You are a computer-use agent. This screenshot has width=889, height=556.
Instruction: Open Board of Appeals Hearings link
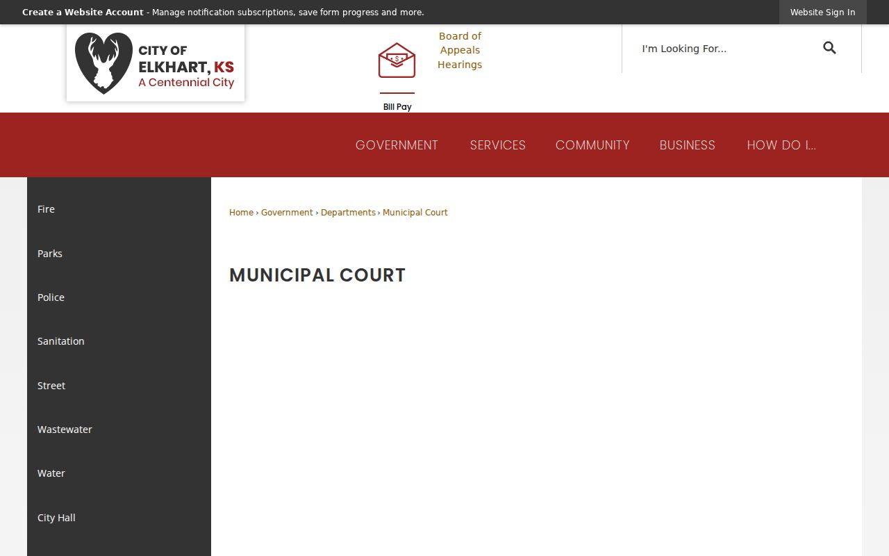[460, 50]
